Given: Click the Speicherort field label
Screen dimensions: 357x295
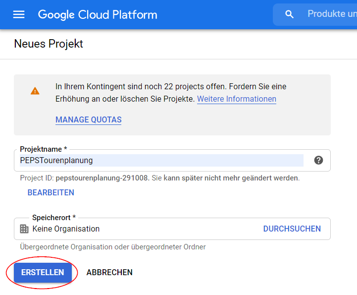Looking at the screenshot, I should [x=54, y=218].
